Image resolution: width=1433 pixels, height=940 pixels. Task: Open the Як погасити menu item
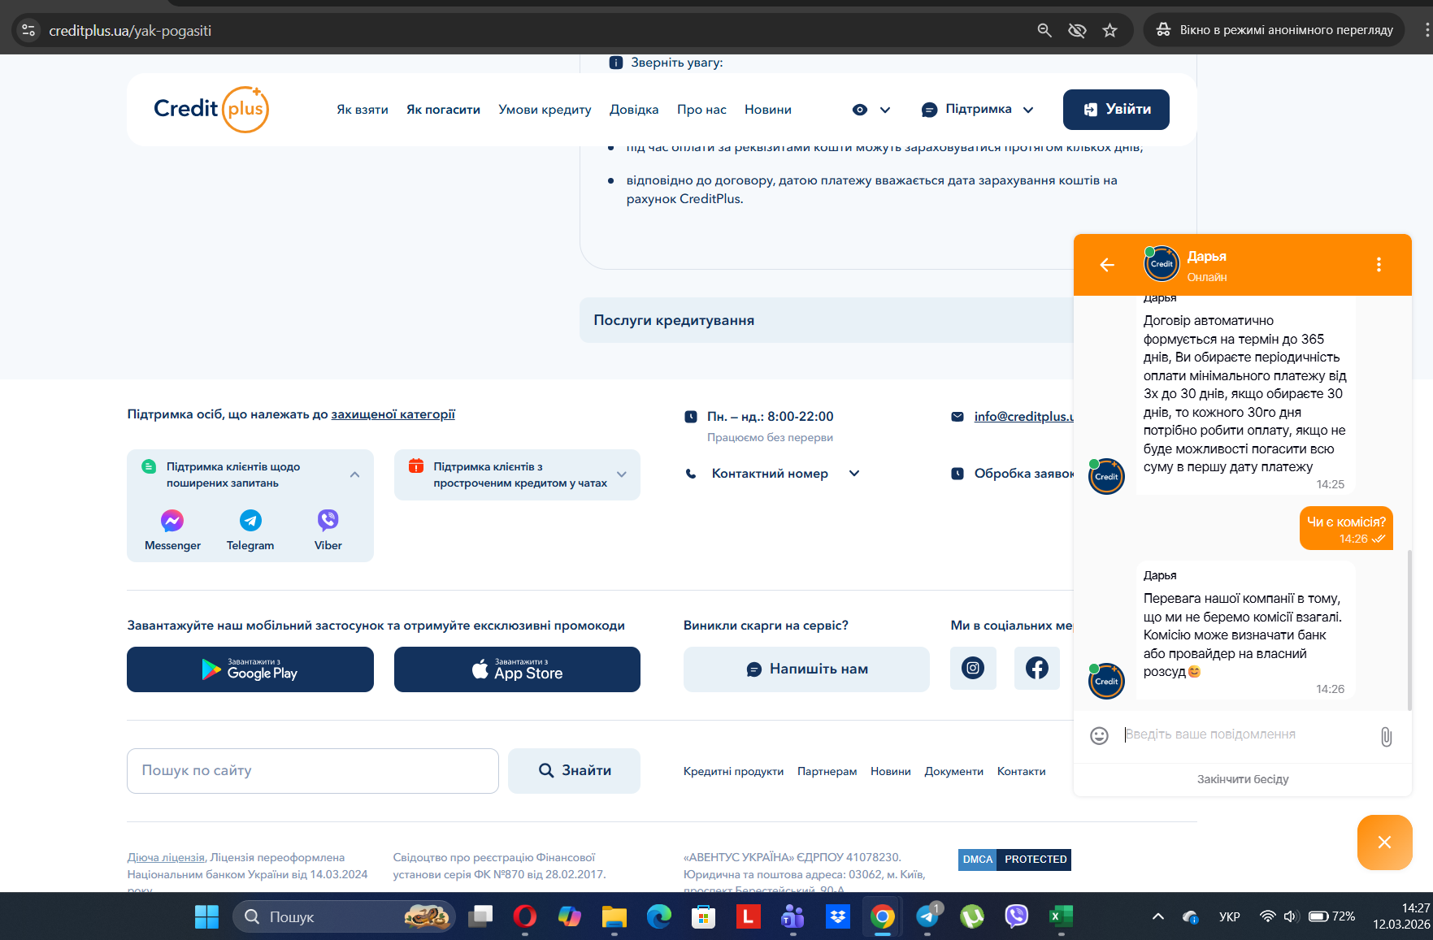(443, 110)
